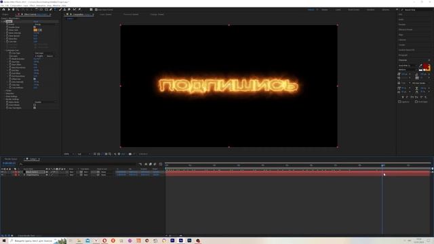Screen dimensions: 434x244
Task: Open the font family dropdown in Character panel
Action: coord(408,66)
